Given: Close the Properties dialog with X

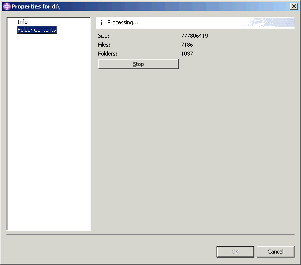Looking at the screenshot, I should click(294, 6).
